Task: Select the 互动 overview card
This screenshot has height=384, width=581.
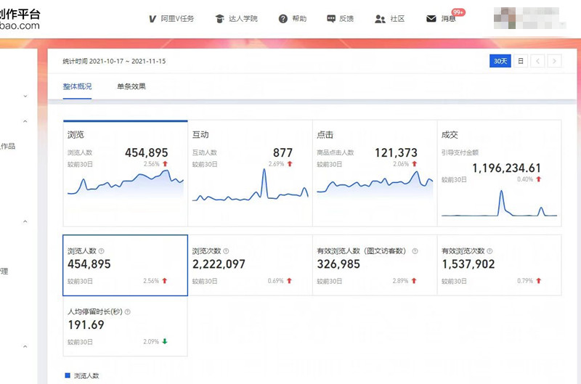Action: pos(250,173)
